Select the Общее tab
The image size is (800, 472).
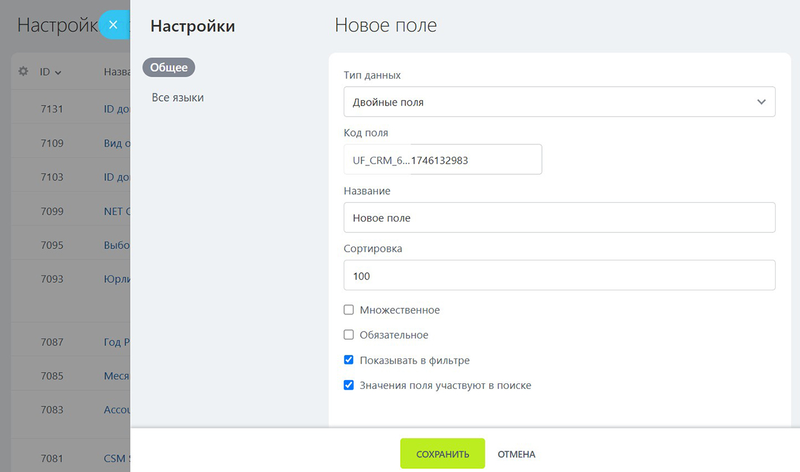169,67
